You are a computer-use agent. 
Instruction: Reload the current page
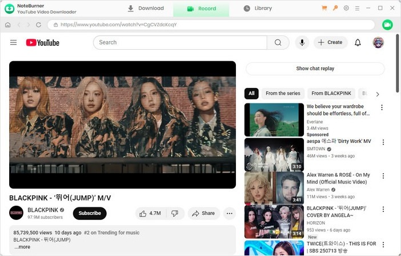[x=38, y=25]
